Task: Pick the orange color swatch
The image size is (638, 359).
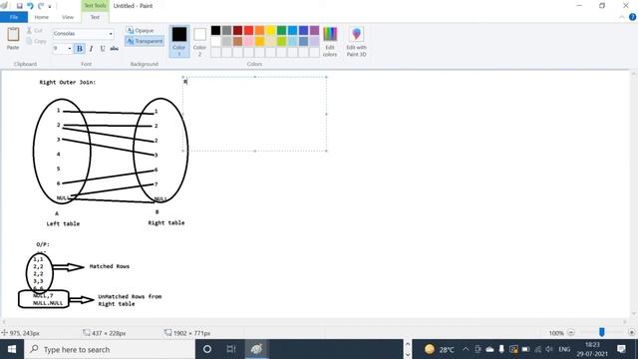Action: click(259, 30)
